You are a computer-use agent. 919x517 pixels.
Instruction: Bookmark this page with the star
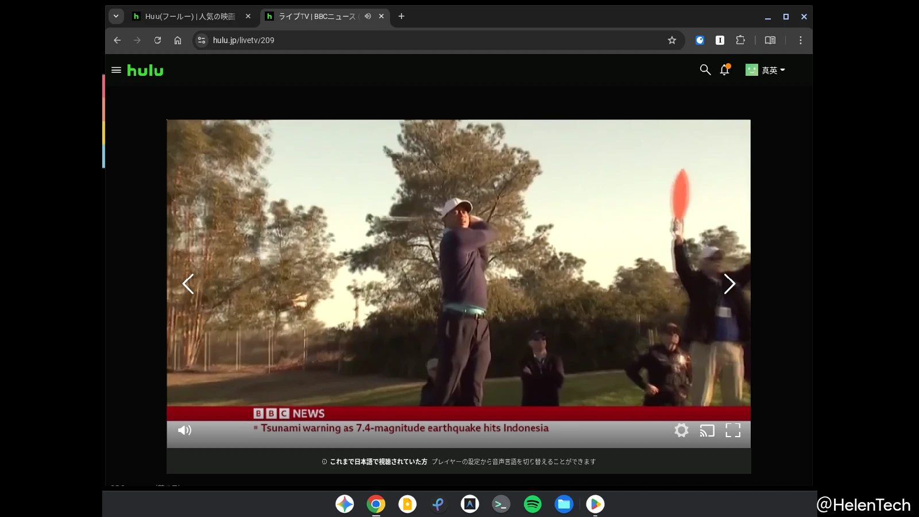tap(672, 40)
